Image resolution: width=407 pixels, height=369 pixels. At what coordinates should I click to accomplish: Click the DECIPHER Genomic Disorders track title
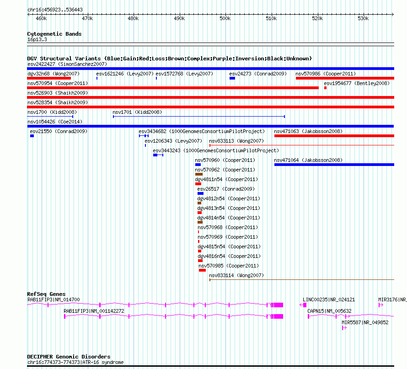tap(69, 357)
